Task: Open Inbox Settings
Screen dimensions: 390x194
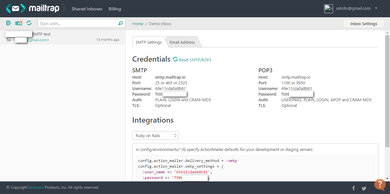Action: point(364,24)
